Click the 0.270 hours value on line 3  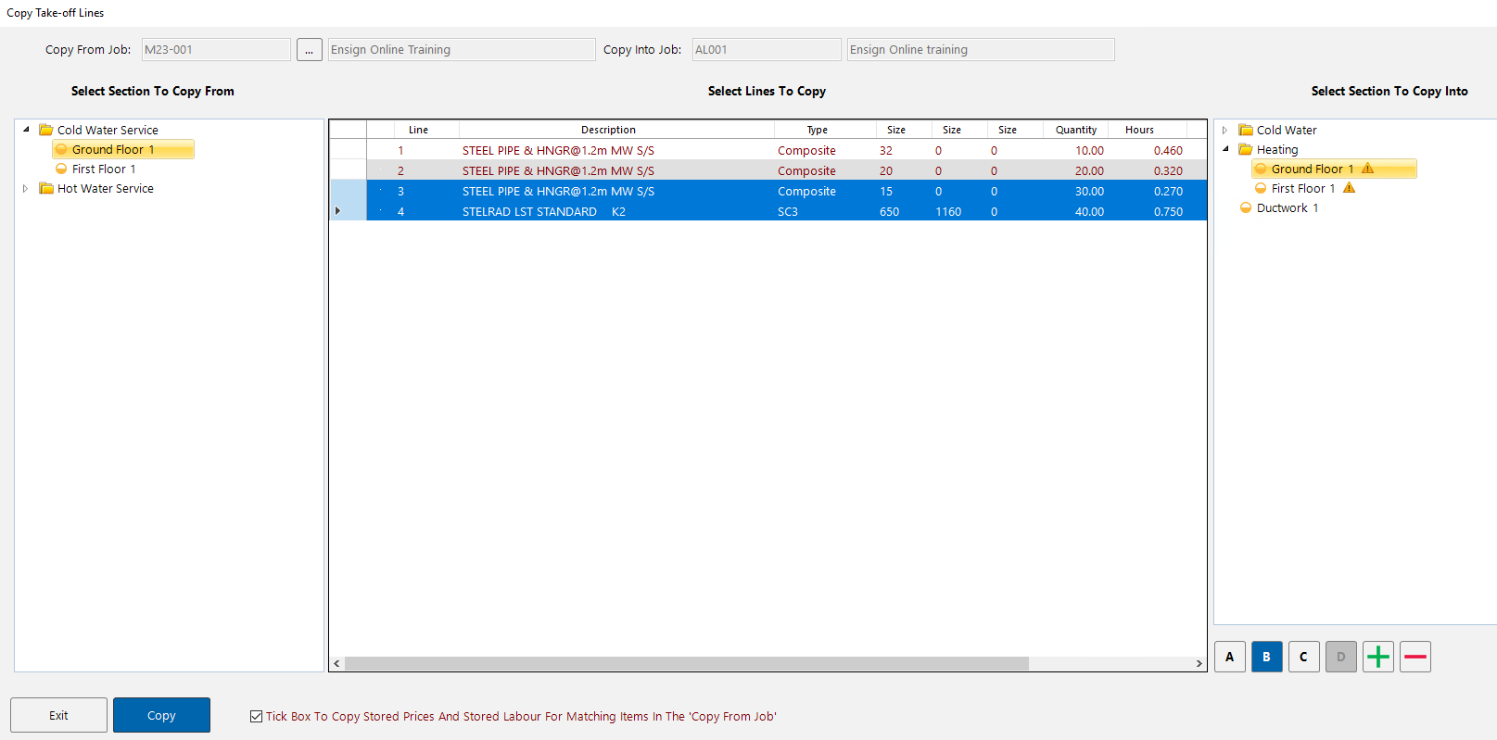click(x=1168, y=191)
